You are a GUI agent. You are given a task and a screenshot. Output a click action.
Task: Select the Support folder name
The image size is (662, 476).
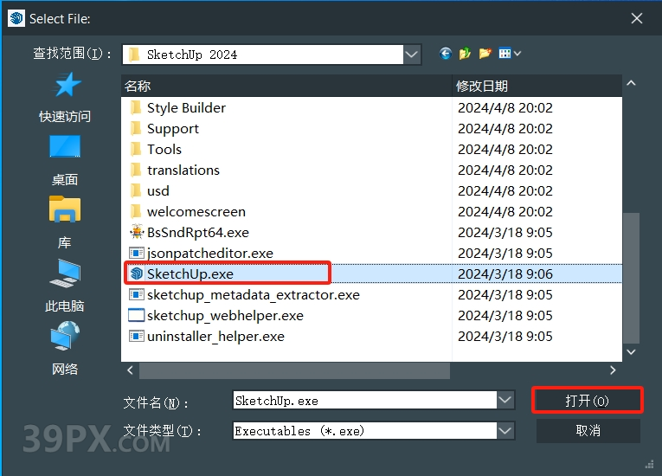pyautogui.click(x=173, y=128)
